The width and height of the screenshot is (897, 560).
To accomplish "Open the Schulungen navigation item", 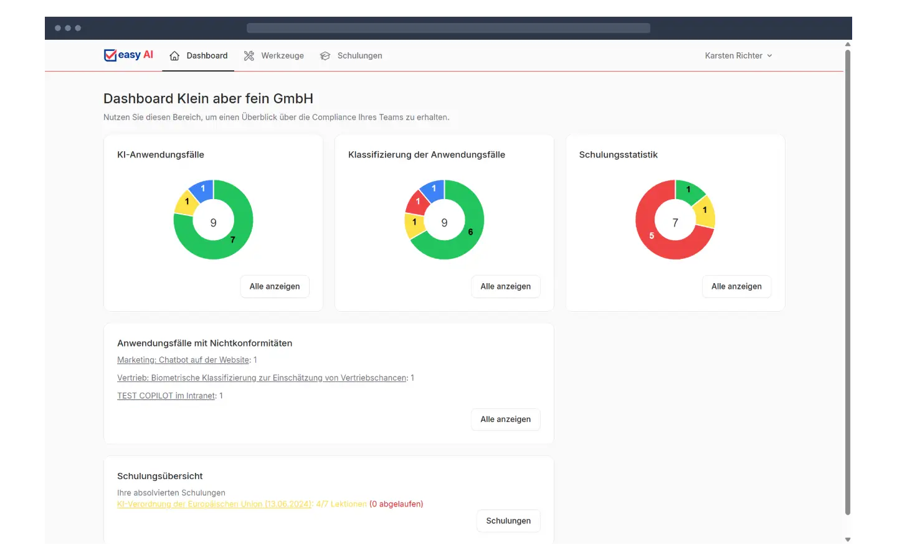I will pos(359,55).
